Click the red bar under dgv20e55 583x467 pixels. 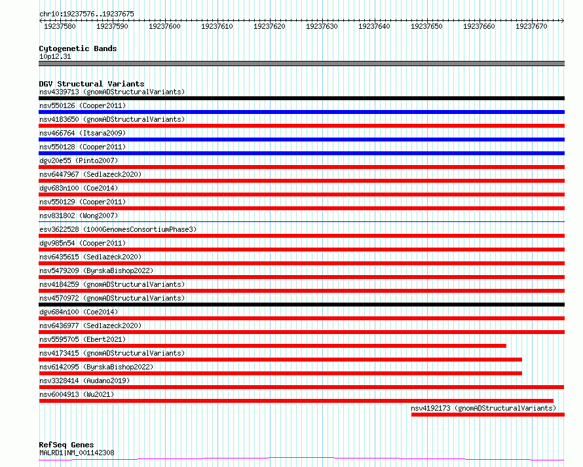[301, 167]
